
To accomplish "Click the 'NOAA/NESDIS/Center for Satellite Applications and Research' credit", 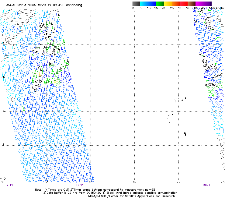I will [131, 196].
